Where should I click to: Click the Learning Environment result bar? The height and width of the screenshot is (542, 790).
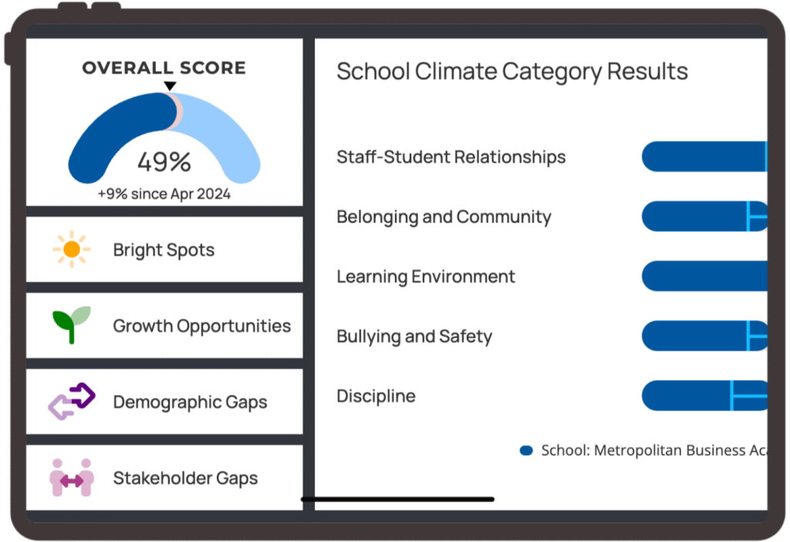[x=704, y=276]
